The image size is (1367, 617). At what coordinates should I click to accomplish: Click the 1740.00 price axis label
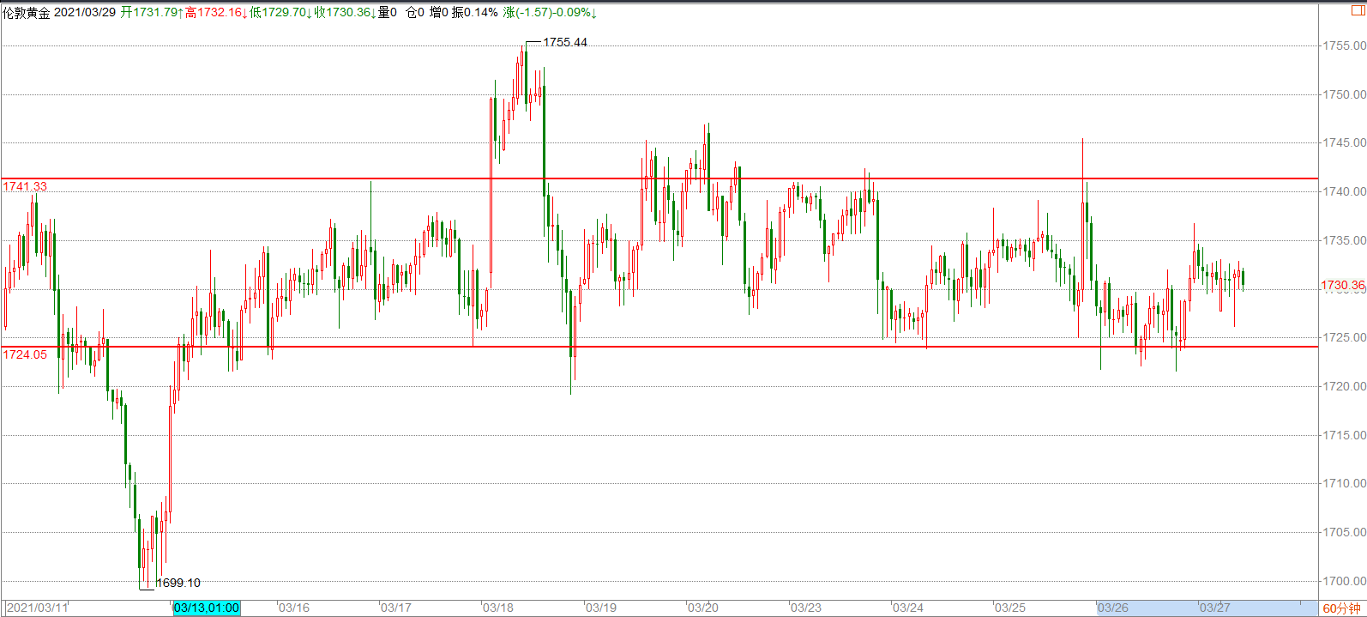[1344, 191]
